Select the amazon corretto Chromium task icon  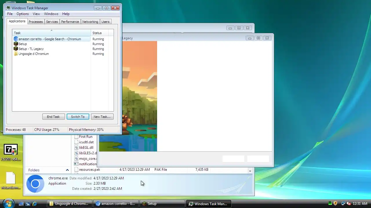coord(16,39)
